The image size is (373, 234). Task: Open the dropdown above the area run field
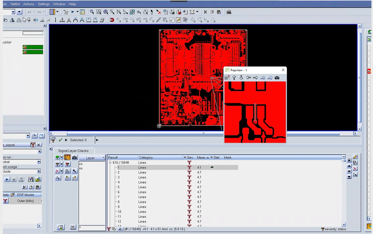[40, 152]
